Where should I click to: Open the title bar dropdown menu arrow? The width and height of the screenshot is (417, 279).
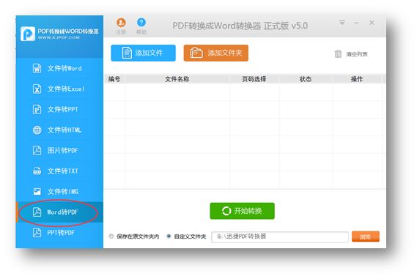click(342, 23)
